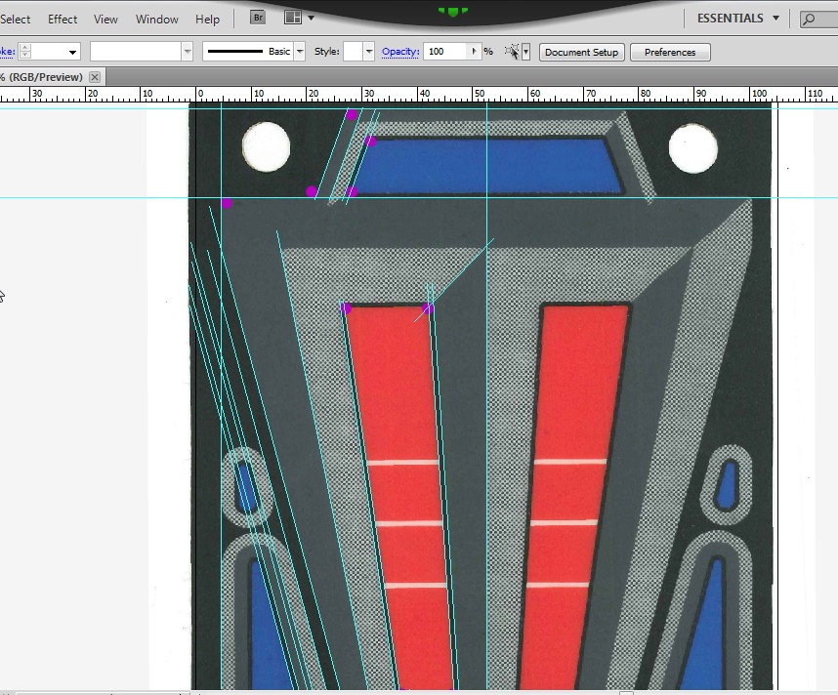Open the variable width profile dropdown
This screenshot has height=695, width=838.
pos(187,52)
